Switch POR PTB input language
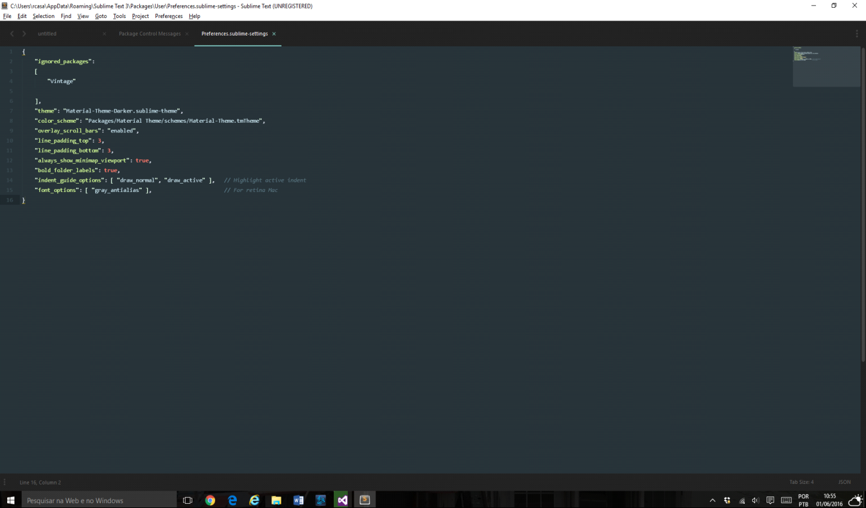The width and height of the screenshot is (866, 508). coord(803,500)
